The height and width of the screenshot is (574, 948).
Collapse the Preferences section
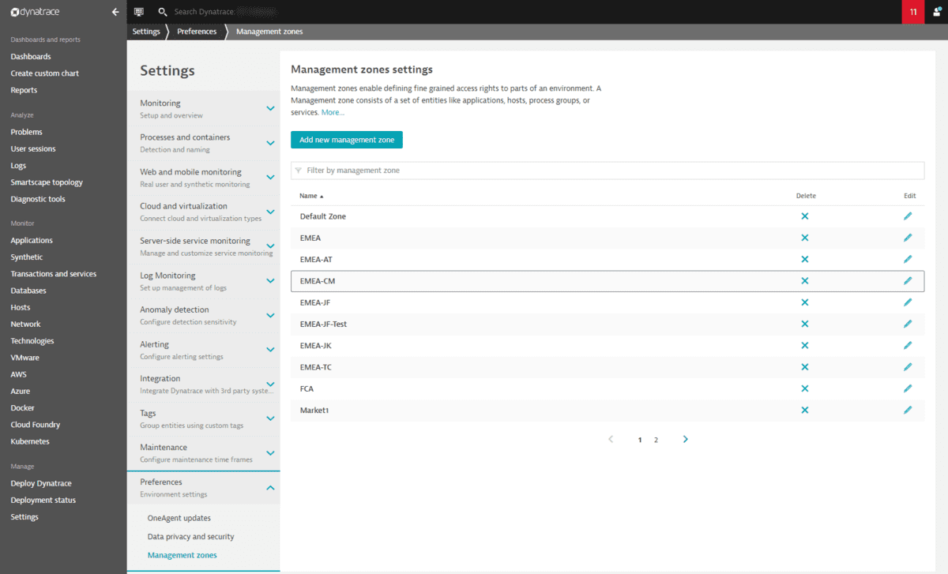coord(269,488)
